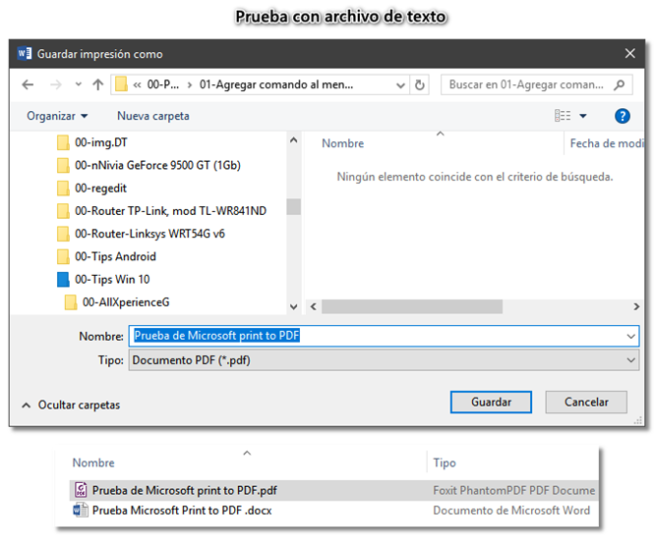Click the folder tree scrollbar thumb
Image resolution: width=654 pixels, height=540 pixels.
(294, 206)
